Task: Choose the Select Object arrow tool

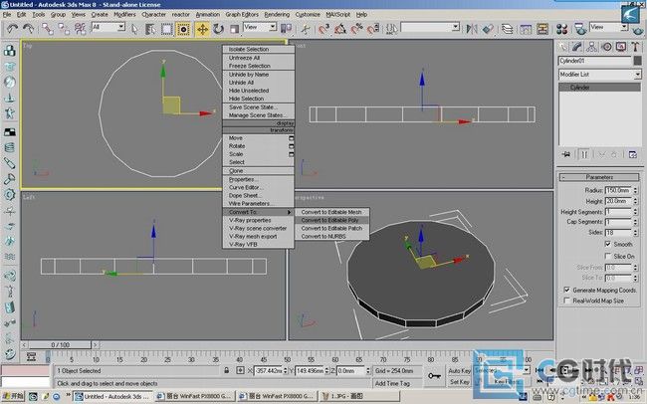Action: pyautogui.click(x=134, y=29)
